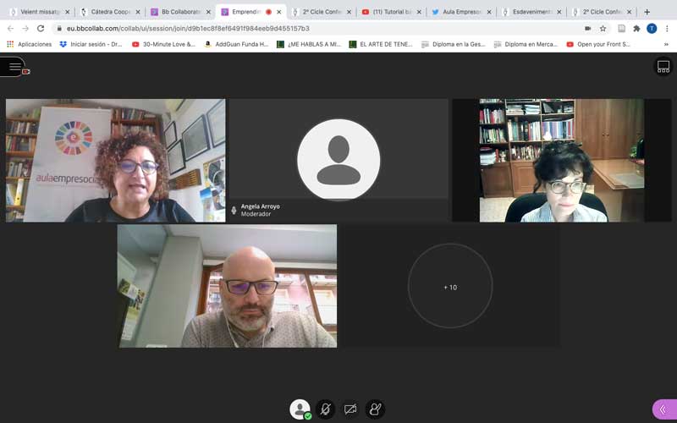Image resolution: width=677 pixels, height=423 pixels.
Task: Select the aulaempresocial woman's video tile
Action: pyautogui.click(x=116, y=161)
